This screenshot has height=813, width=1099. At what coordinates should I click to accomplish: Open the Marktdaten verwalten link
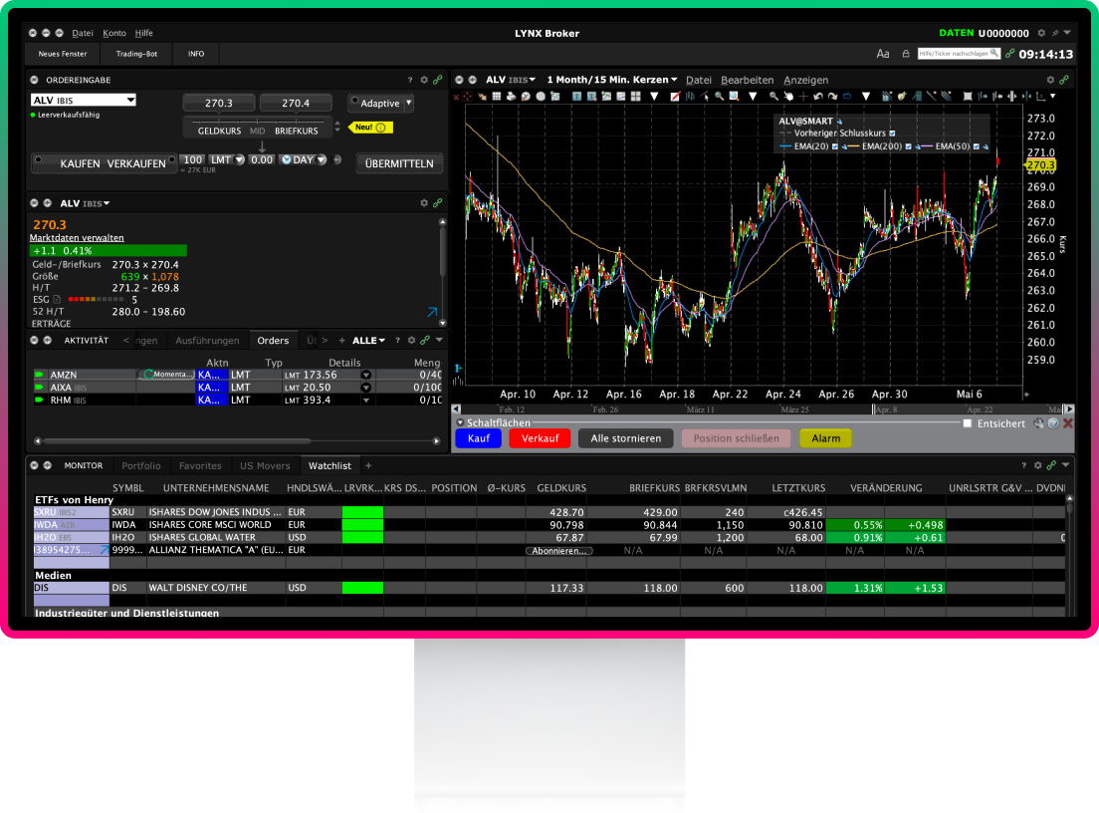(x=77, y=238)
